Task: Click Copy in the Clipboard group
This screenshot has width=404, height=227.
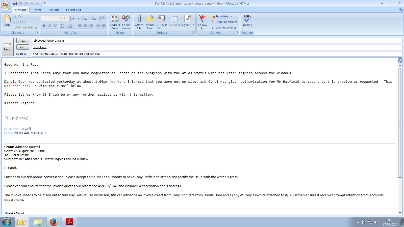Action: click(x=19, y=22)
